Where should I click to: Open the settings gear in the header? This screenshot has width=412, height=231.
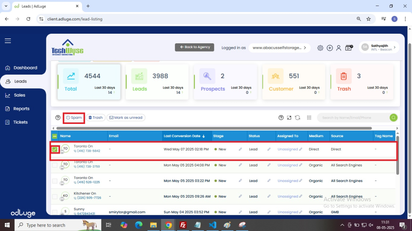click(x=320, y=48)
